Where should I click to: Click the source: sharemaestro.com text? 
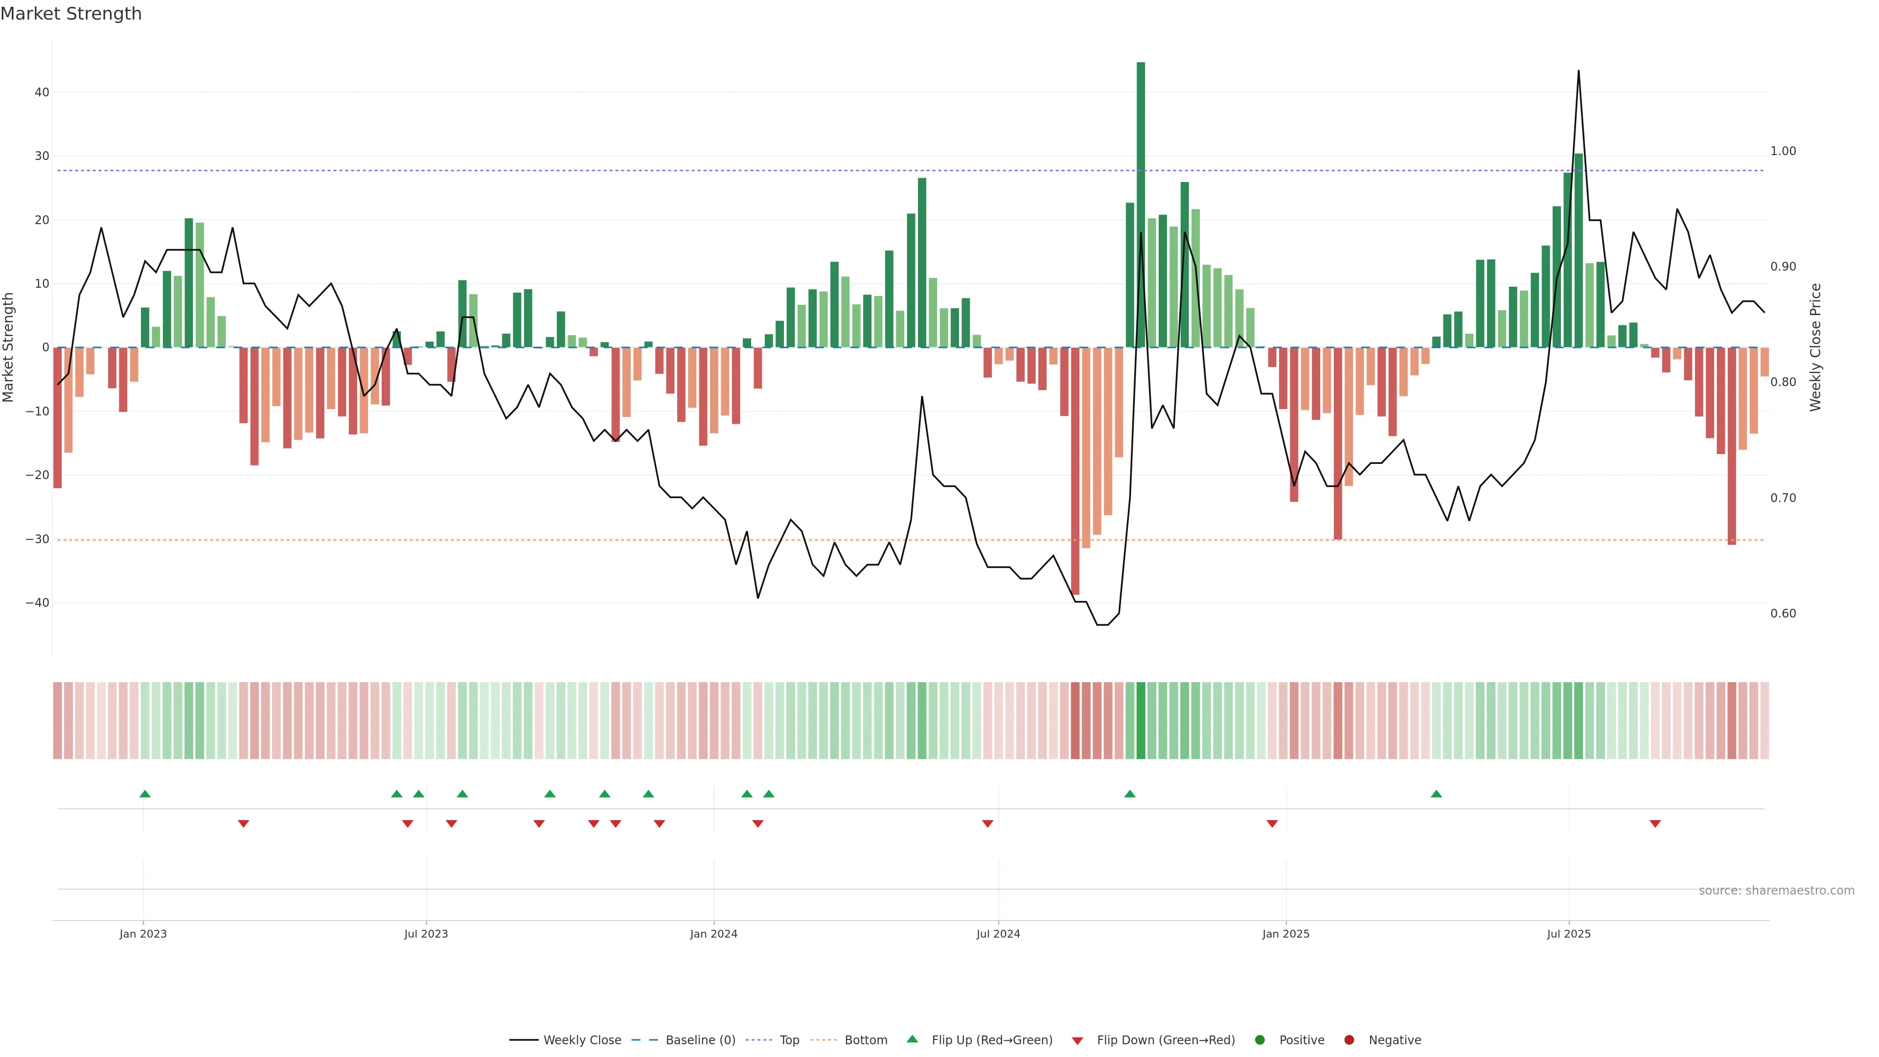pyautogui.click(x=1776, y=890)
